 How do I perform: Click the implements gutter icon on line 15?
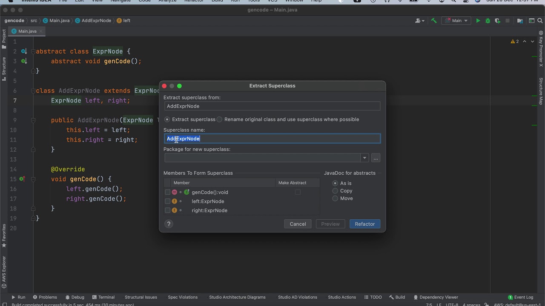point(22,179)
